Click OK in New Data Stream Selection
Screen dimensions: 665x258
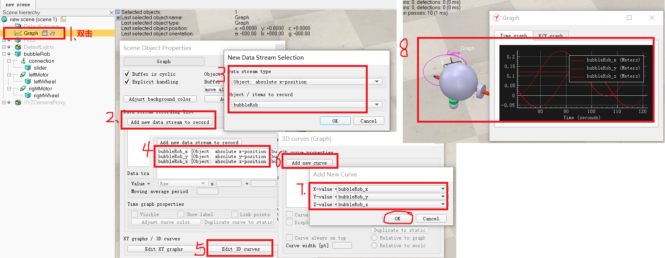[x=335, y=121]
